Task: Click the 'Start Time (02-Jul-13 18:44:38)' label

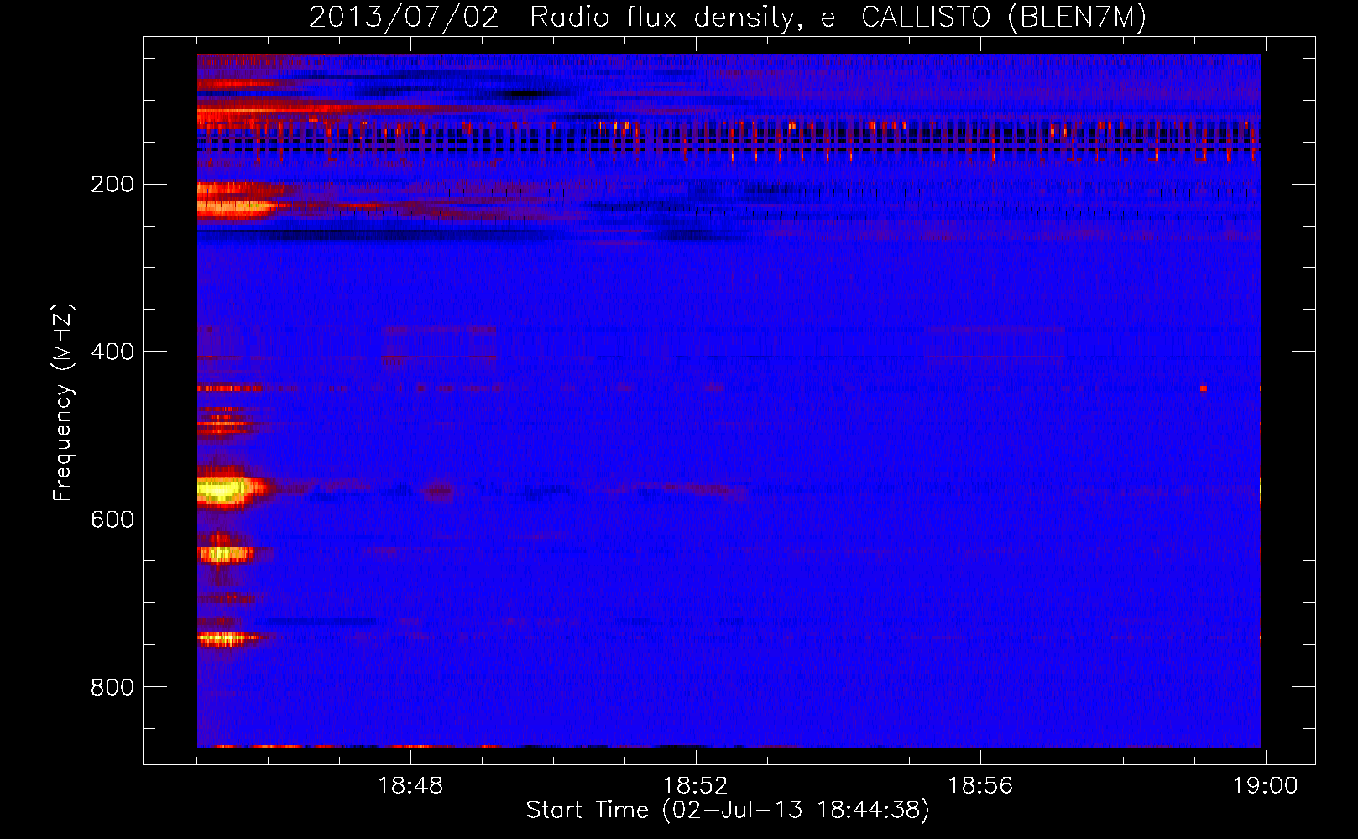Action: pyautogui.click(x=728, y=810)
